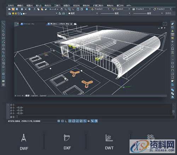Select the Line tool in draw toolbar
Image resolution: width=177 pixels, height=155 pixels.
coord(3,24)
